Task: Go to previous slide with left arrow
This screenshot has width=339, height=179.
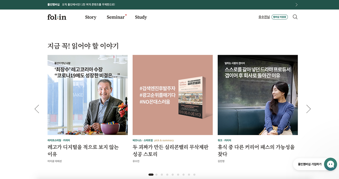Action: click(37, 109)
